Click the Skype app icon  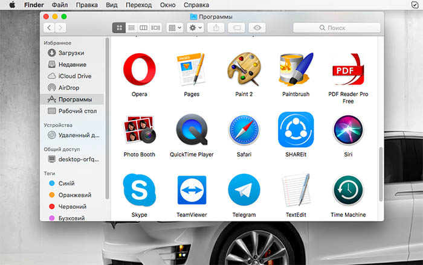pyautogui.click(x=140, y=190)
